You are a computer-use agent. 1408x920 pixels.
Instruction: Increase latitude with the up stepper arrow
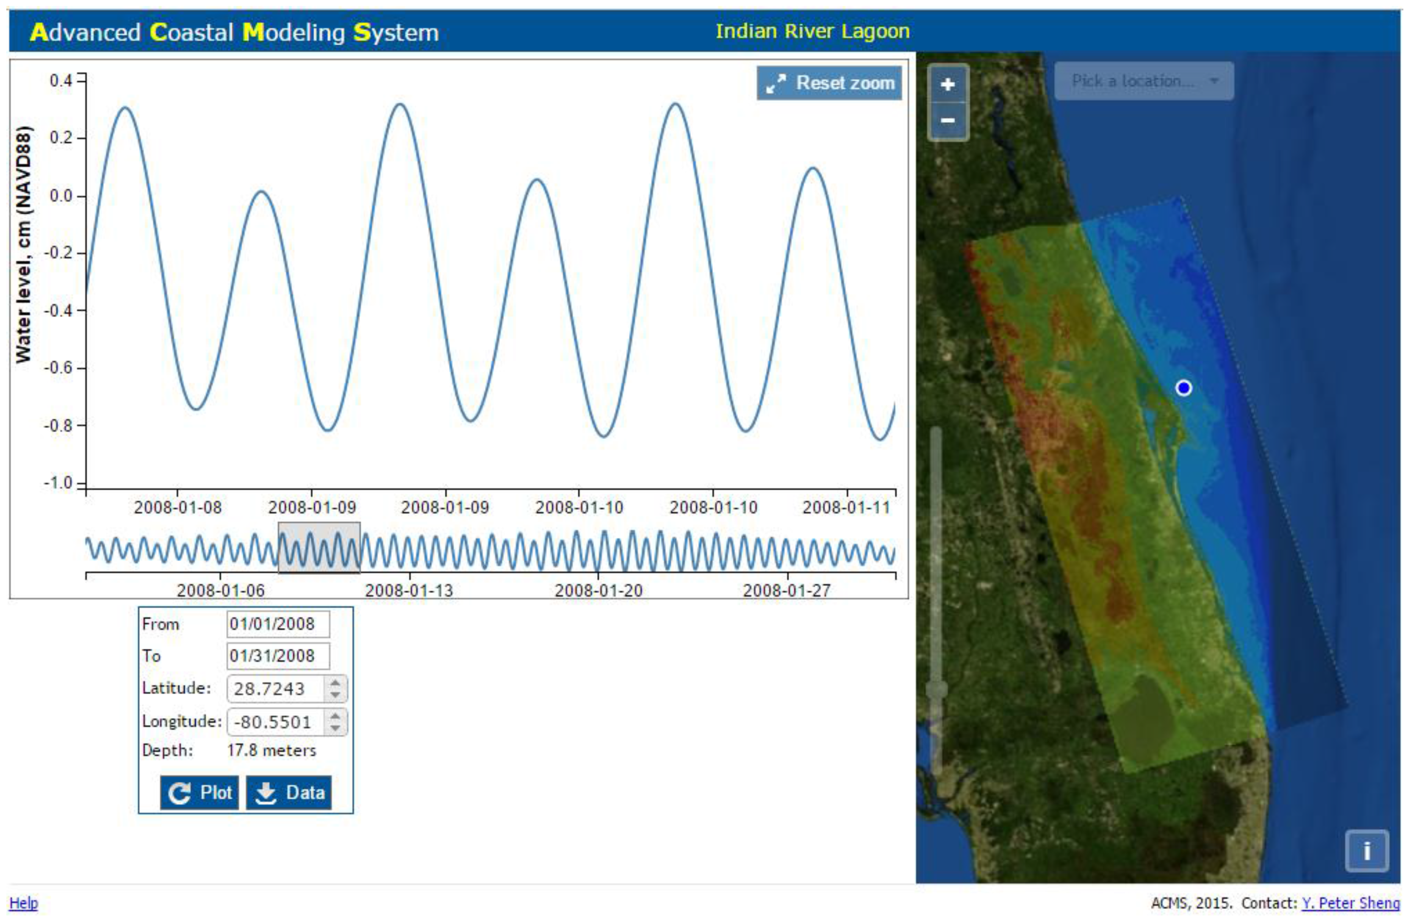[335, 682]
